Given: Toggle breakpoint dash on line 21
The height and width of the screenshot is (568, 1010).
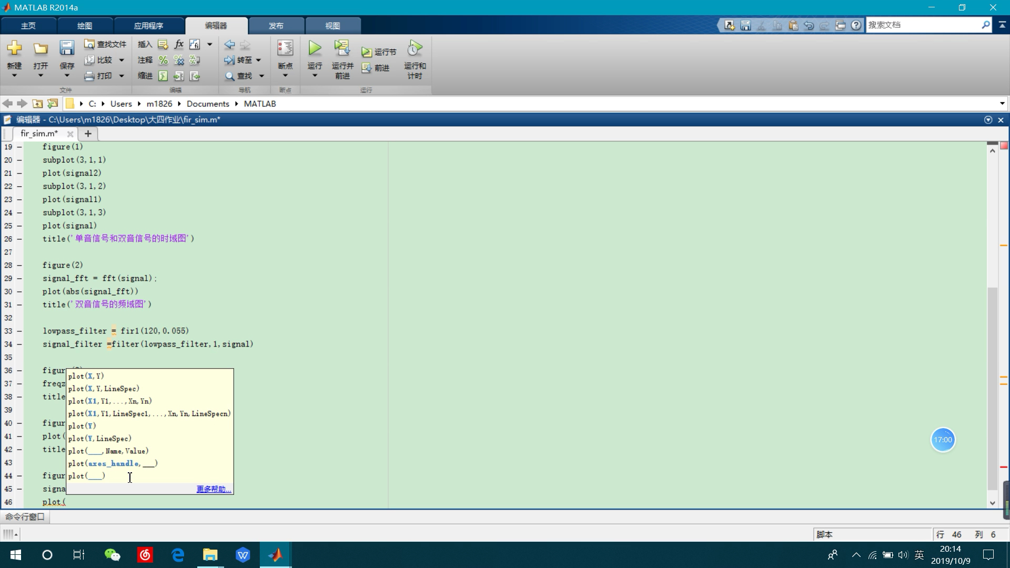Looking at the screenshot, I should click(x=19, y=174).
